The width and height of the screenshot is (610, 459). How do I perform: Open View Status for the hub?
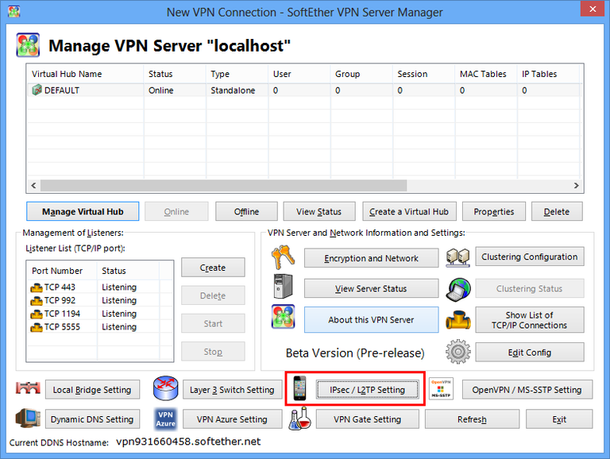pos(319,211)
